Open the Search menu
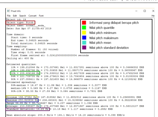Viewport: 158px width, 117px height. 22,16
